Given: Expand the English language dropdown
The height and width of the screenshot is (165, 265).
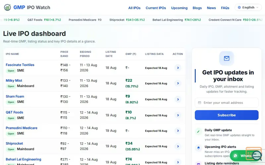Looking at the screenshot, I should point(248,7).
